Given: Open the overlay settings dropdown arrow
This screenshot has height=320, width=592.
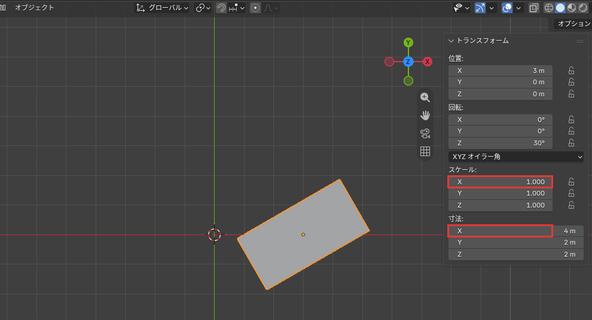Looking at the screenshot, I should (518, 8).
